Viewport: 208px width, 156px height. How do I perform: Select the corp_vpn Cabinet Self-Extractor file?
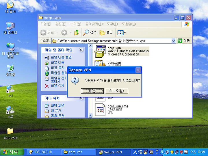122,51
